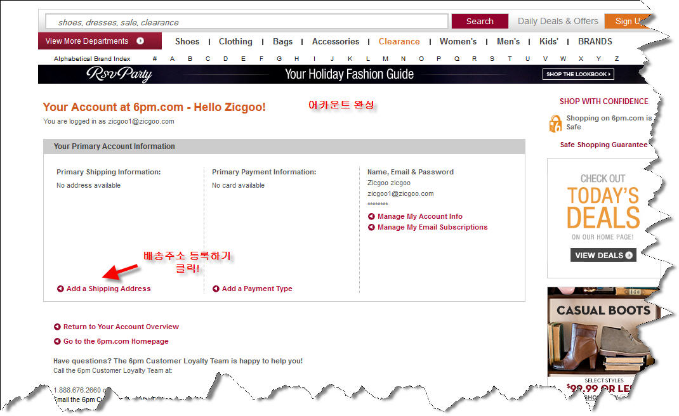Click the Today's Deals promo text
Viewport: 679px width, 416px height.
click(x=603, y=208)
